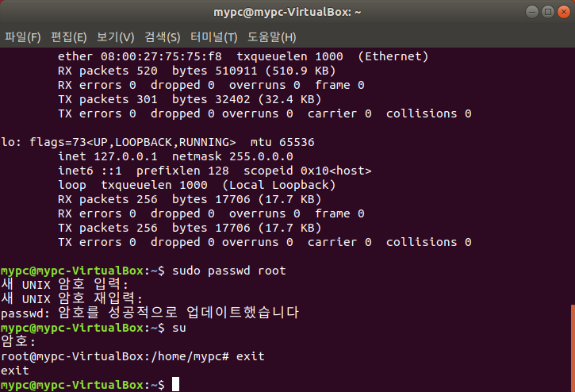Click the root@mypc-VirtualBox:/home/mypc# prompt
575x392 pixels.
(115, 356)
